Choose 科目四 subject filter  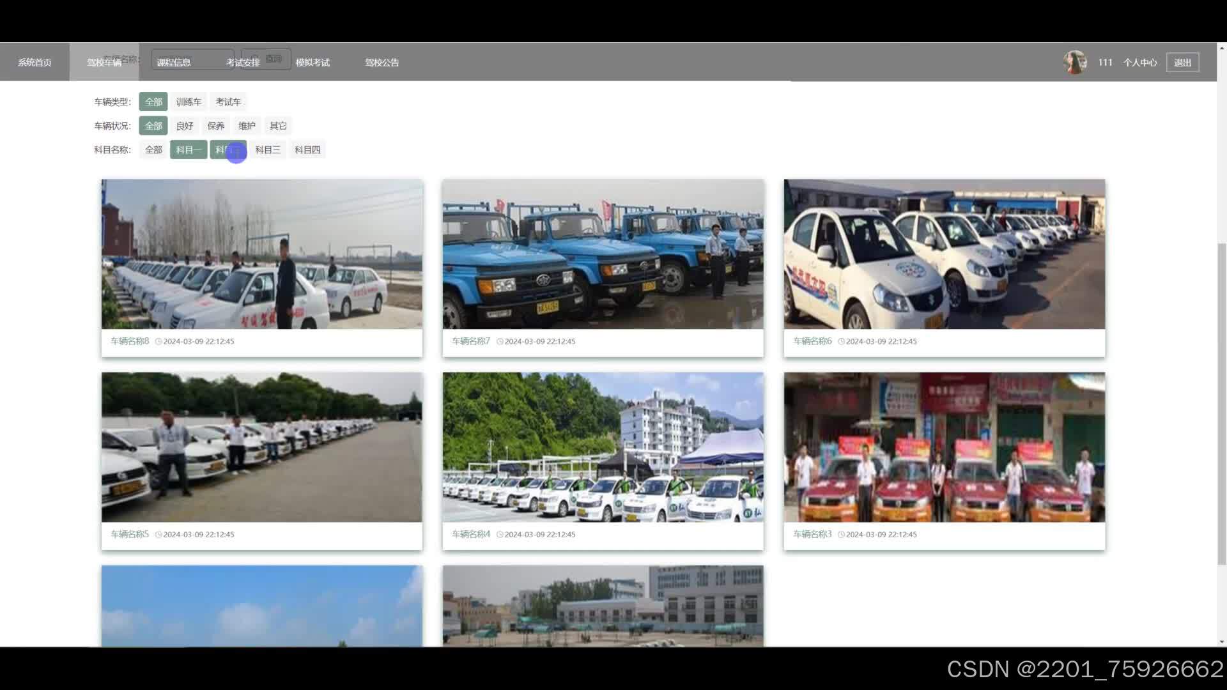[307, 150]
